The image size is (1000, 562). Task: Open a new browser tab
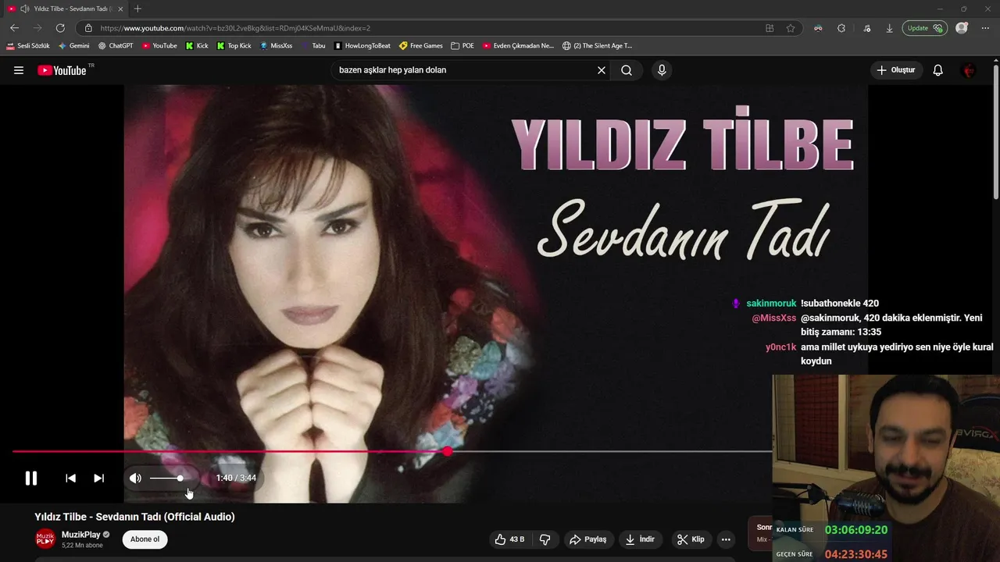137,9
